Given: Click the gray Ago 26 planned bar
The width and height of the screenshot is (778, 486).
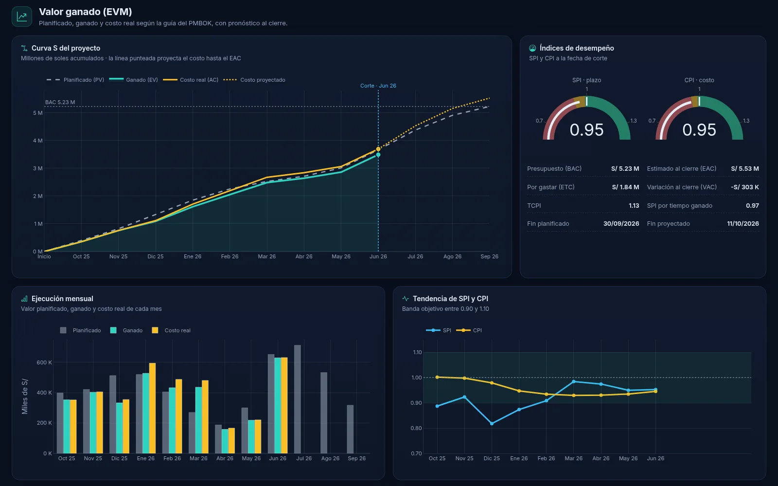Looking at the screenshot, I should [x=324, y=413].
